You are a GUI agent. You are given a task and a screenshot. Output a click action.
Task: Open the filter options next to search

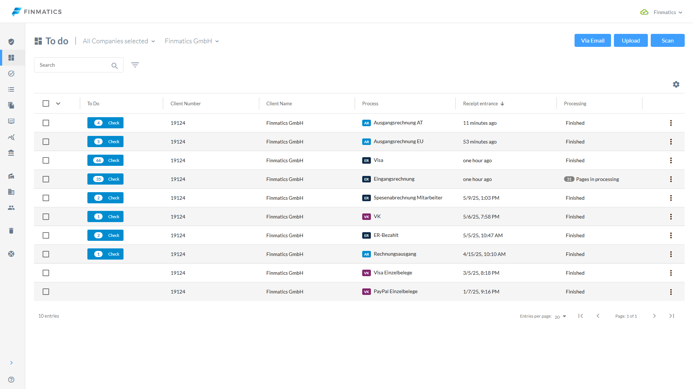tap(135, 65)
